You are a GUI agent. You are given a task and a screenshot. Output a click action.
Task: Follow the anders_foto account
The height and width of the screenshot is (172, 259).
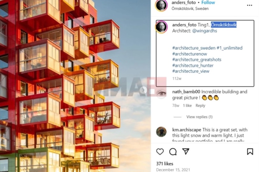click(x=208, y=3)
